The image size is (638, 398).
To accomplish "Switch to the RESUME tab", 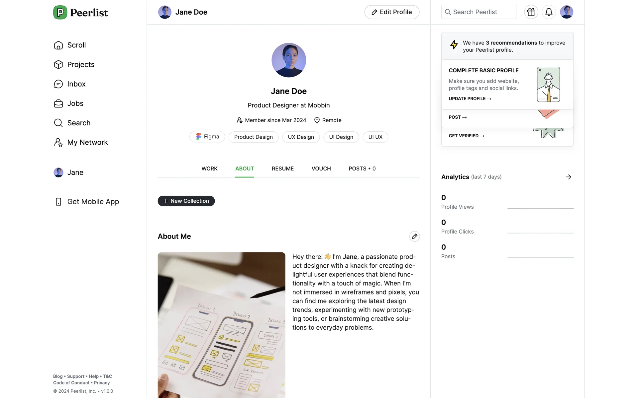I will pyautogui.click(x=283, y=168).
